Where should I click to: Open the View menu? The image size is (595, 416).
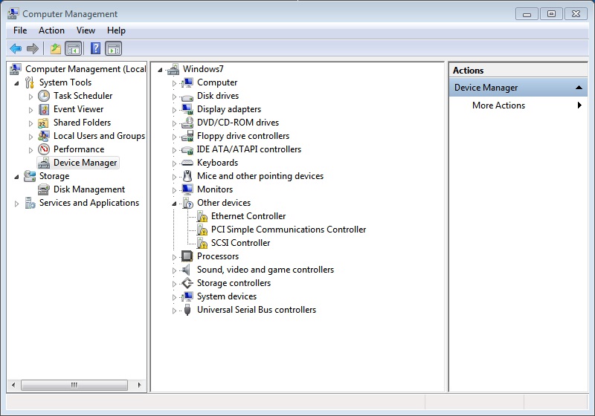coord(86,30)
